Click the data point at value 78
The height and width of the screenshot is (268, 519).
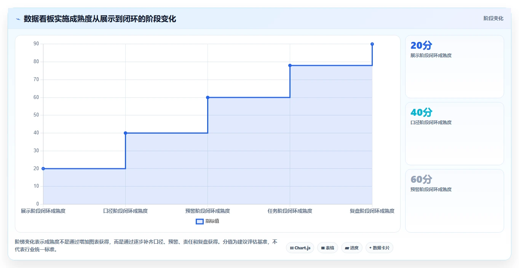290,65
